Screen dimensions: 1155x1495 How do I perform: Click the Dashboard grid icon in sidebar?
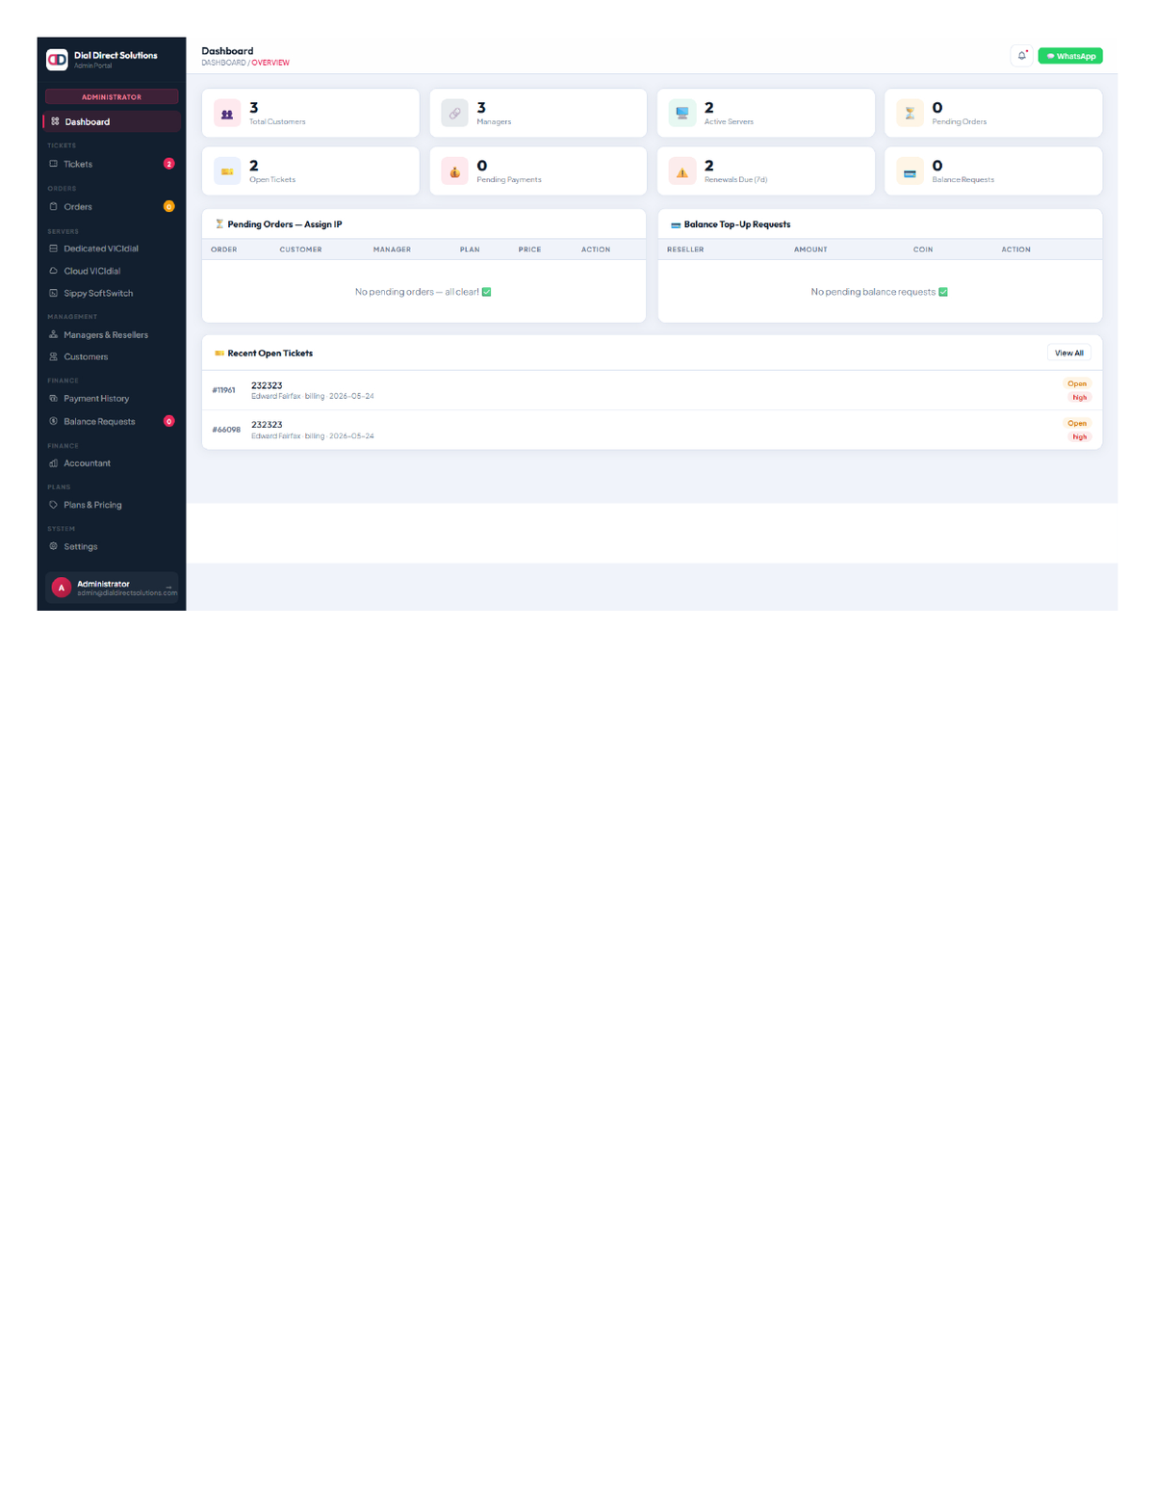[55, 121]
